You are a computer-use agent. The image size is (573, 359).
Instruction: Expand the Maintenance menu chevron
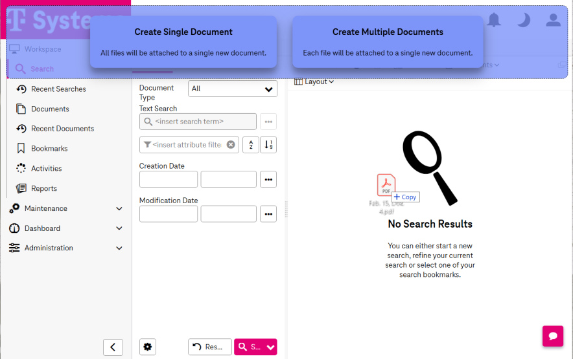pyautogui.click(x=119, y=208)
